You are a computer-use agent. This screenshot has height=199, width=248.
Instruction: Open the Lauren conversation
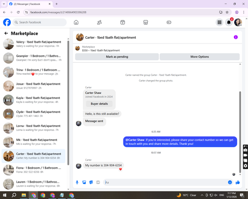click(x=34, y=184)
